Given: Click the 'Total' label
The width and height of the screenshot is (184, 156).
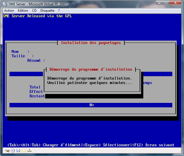Looking at the screenshot, I should pos(35,87).
